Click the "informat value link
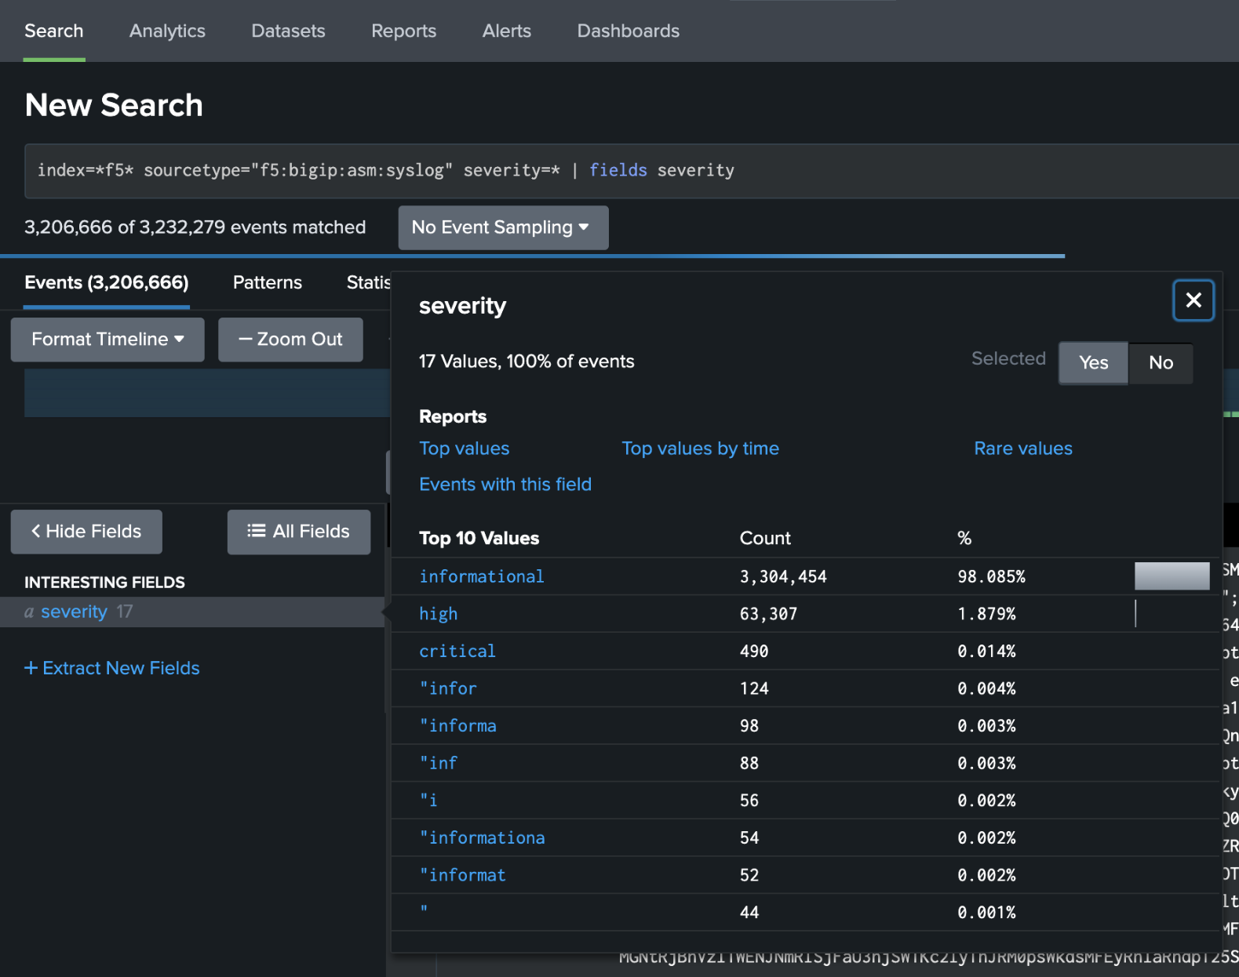The height and width of the screenshot is (977, 1239). pos(463,875)
